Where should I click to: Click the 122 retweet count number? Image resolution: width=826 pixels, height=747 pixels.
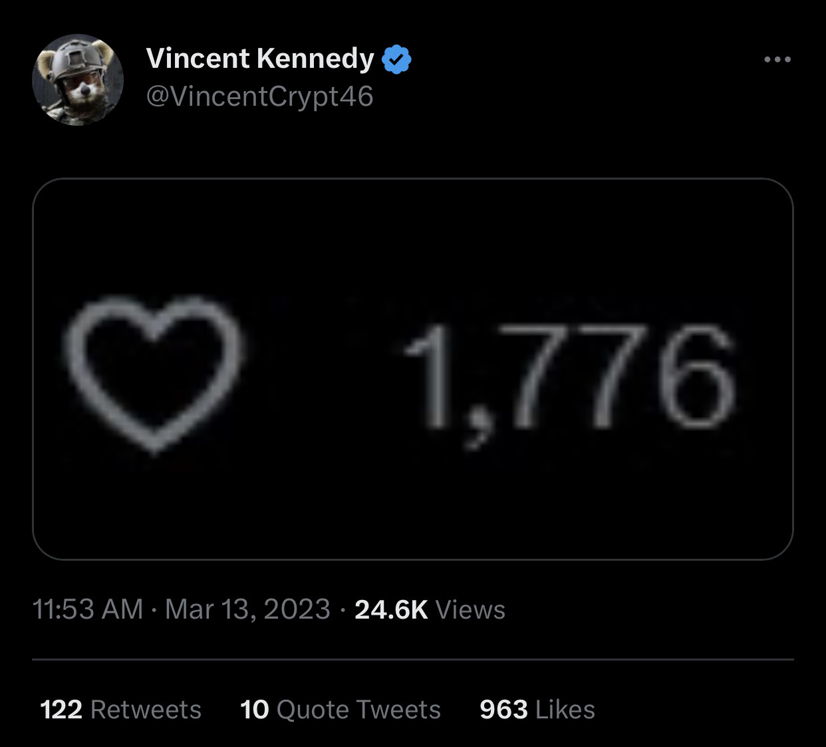click(61, 710)
